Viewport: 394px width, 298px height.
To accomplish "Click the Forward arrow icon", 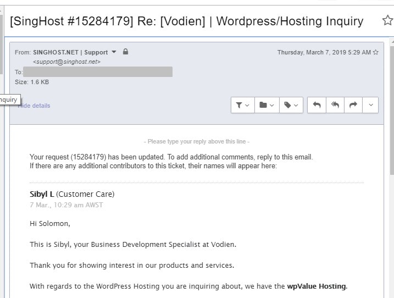I will tap(353, 105).
